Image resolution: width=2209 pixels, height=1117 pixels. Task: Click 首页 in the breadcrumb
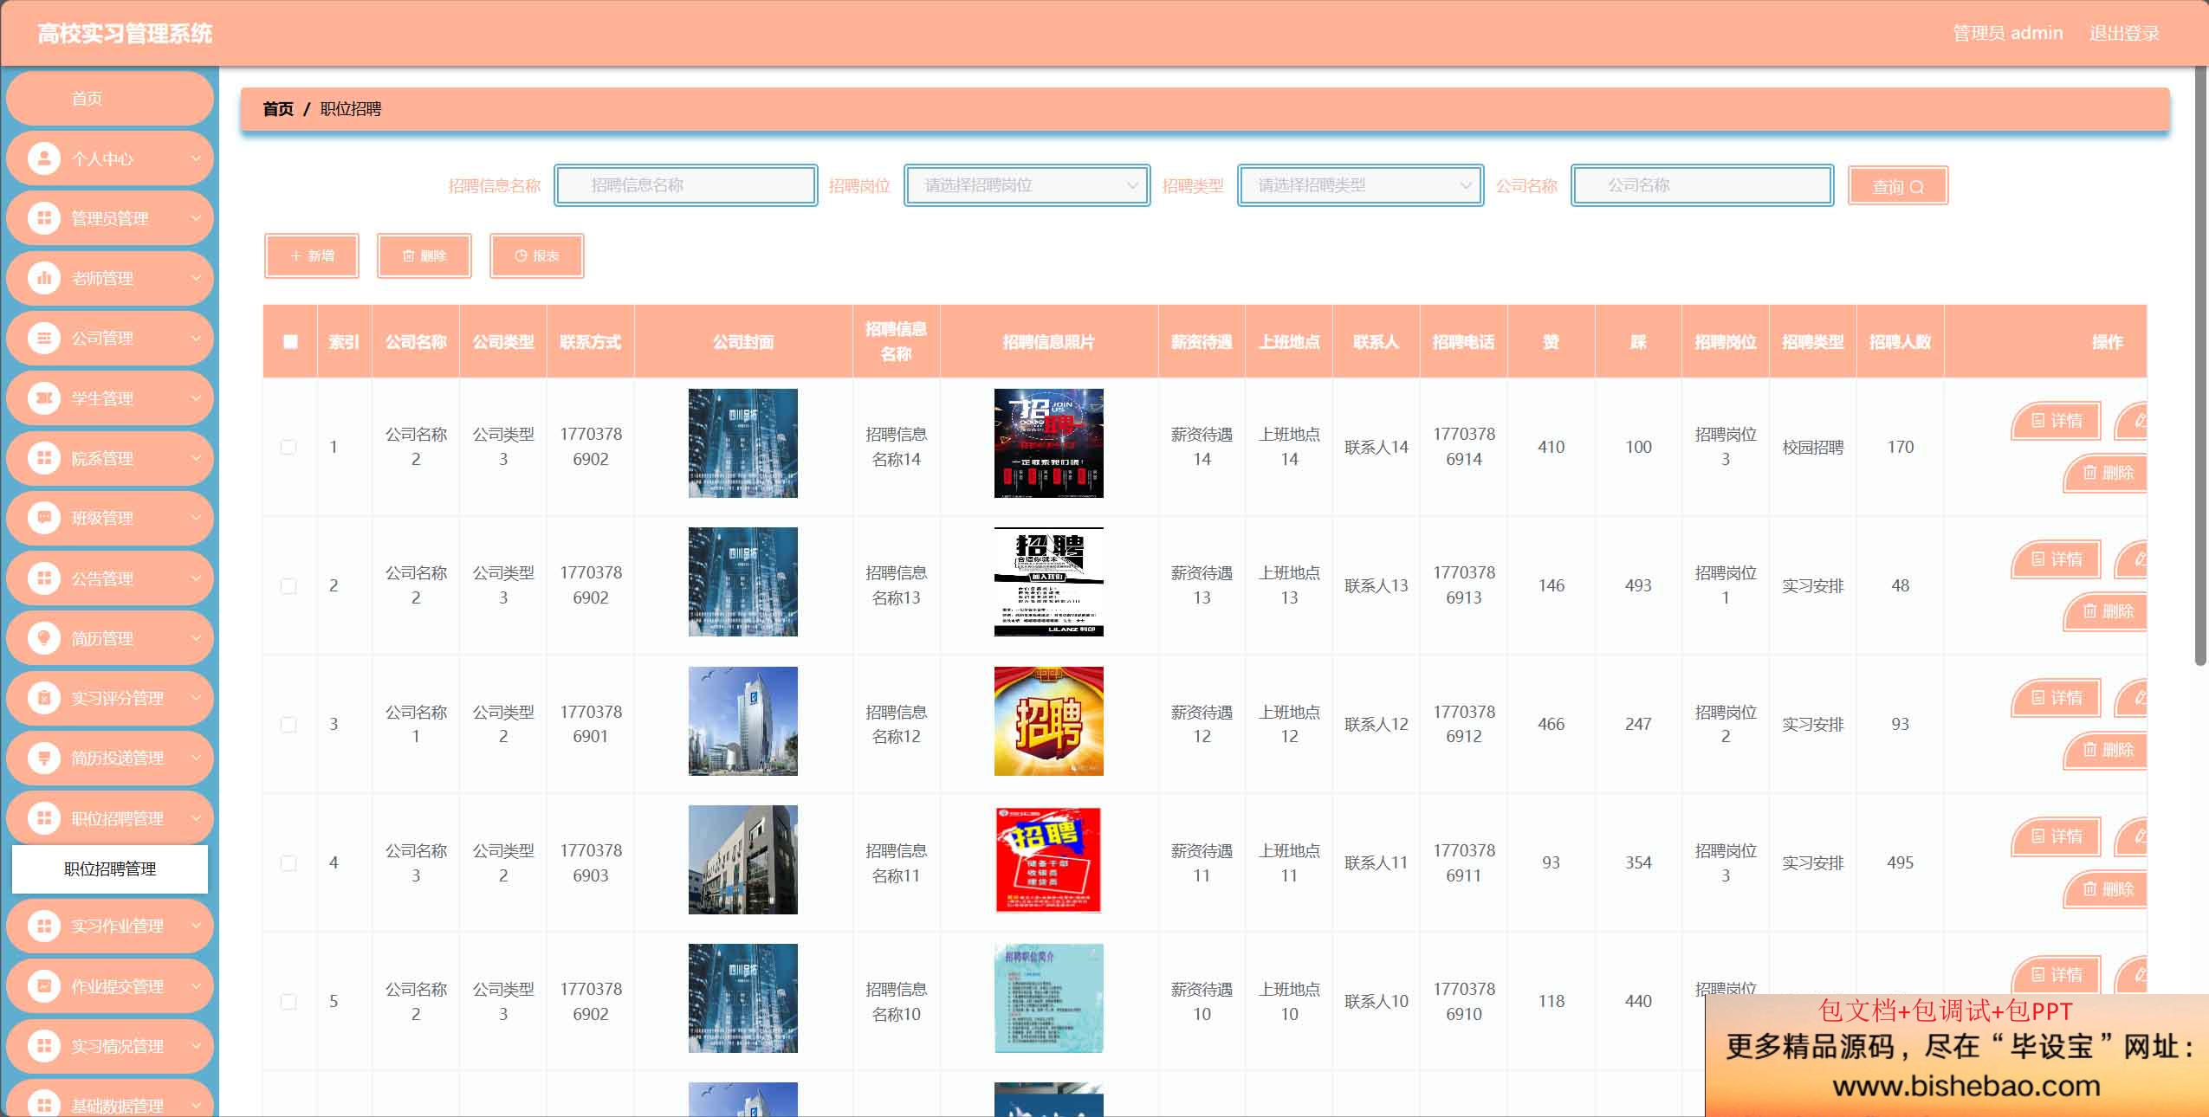[278, 109]
